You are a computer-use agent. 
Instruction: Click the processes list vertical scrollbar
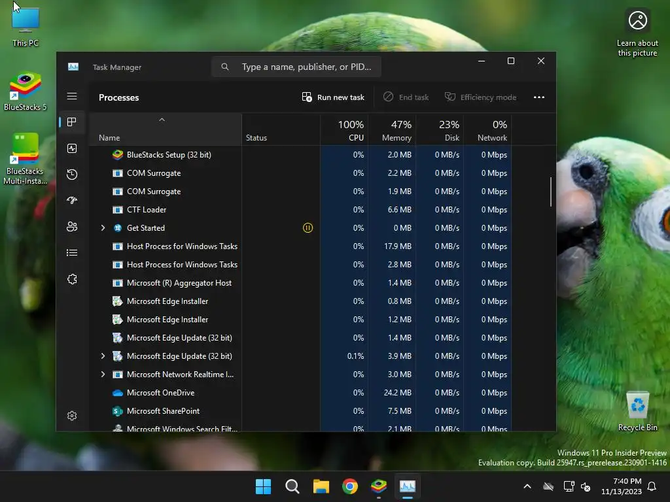[551, 192]
